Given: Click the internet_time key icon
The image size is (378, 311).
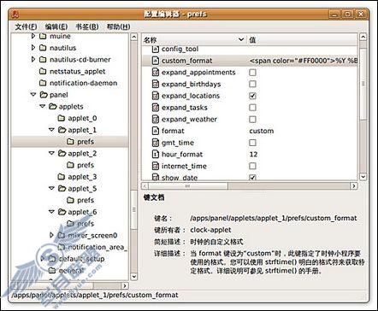Looking at the screenshot, I should point(156,166).
